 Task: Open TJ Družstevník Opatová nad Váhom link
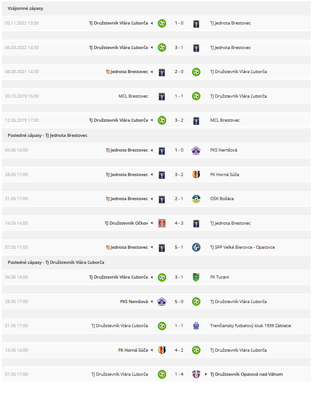click(246, 374)
